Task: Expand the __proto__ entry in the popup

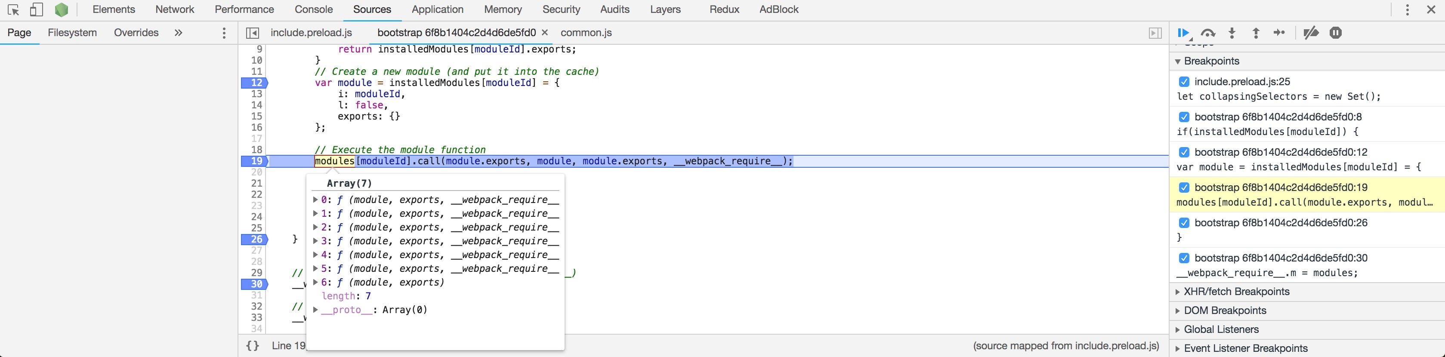Action: pos(315,310)
